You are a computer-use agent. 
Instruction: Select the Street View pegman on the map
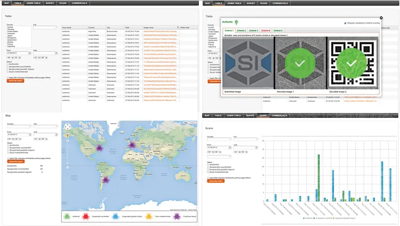[x=68, y=136]
